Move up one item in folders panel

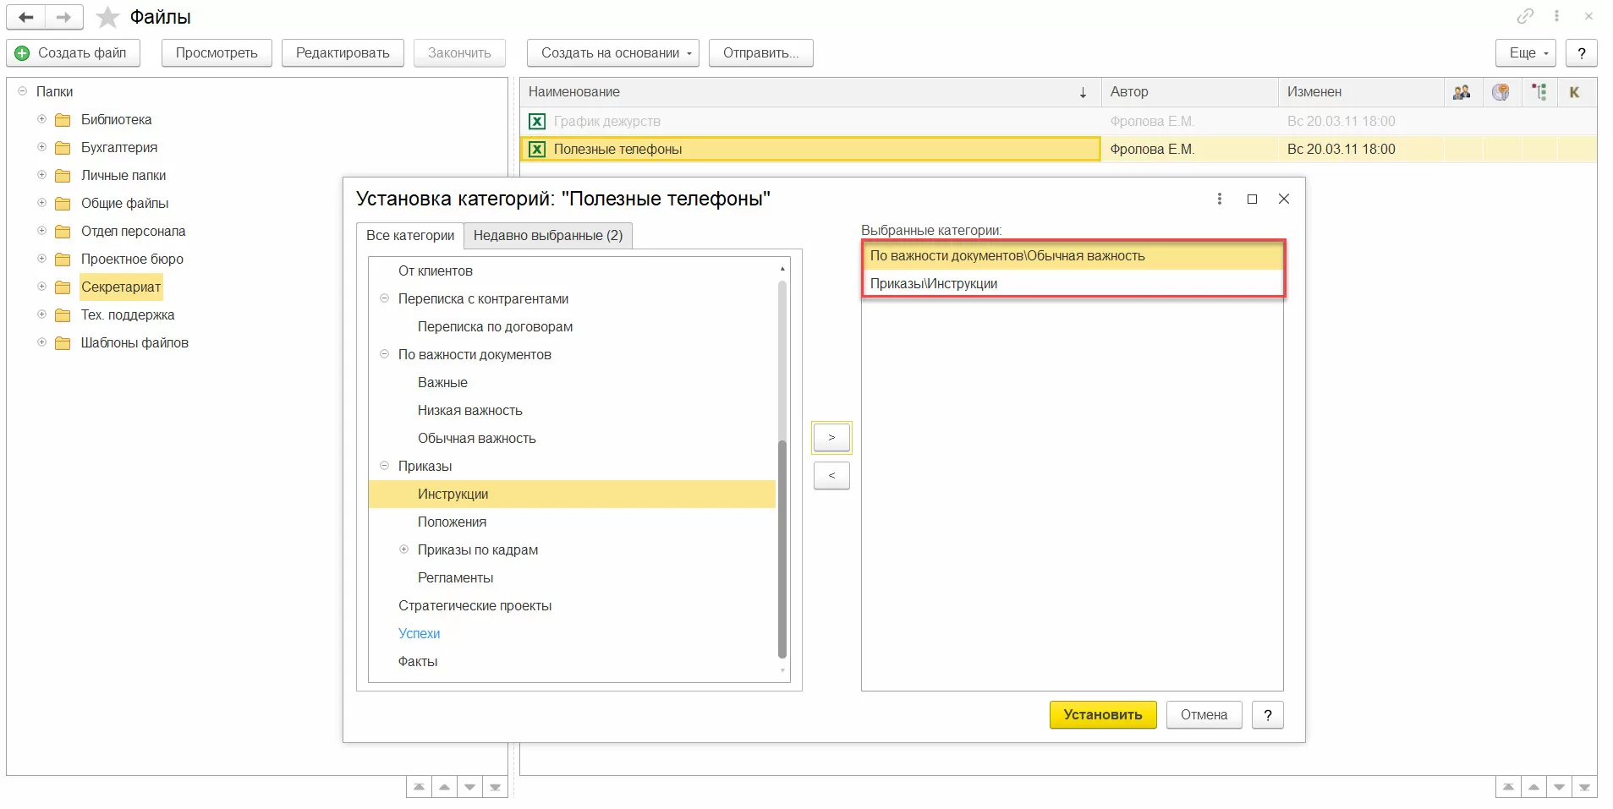point(444,787)
